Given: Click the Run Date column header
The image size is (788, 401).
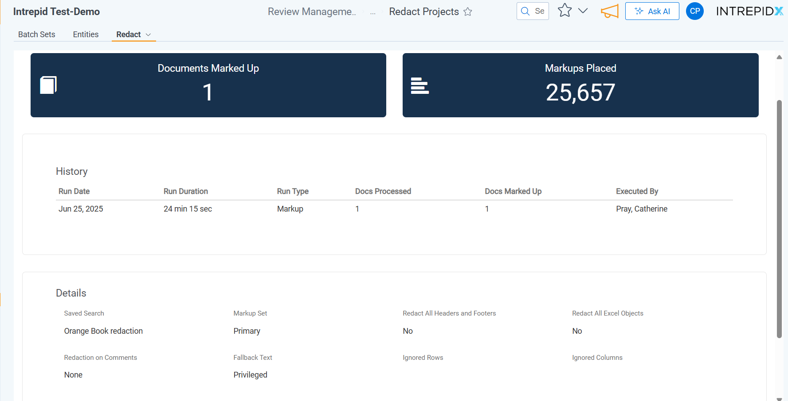Looking at the screenshot, I should point(74,191).
